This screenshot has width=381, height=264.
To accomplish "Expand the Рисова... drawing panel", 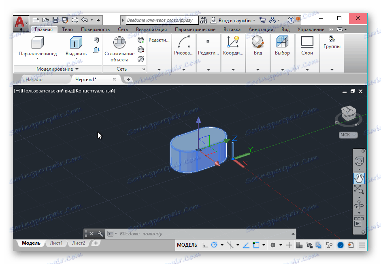I will [184, 69].
